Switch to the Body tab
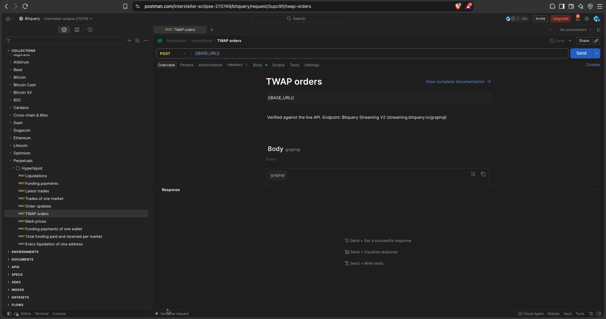Viewport: 606px width, 319px height. 260,65
